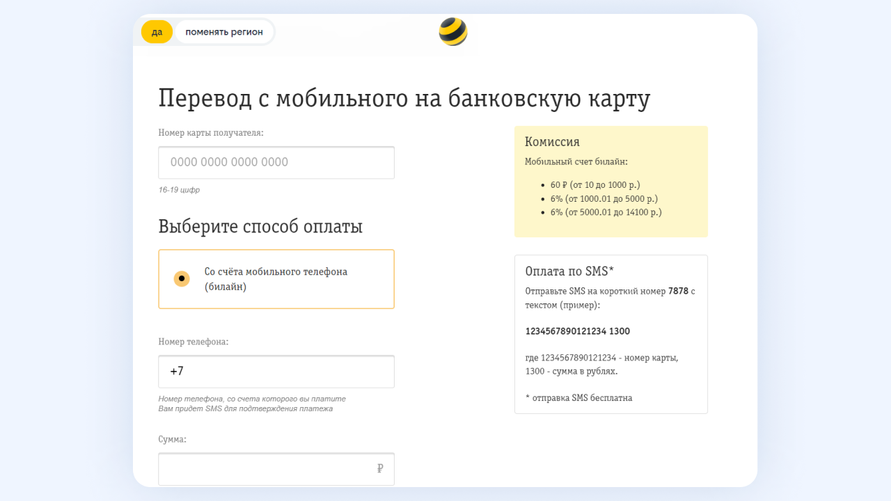
Task: Click the line «6% (от 1000.01 до 5000 р.)»
Action: coord(604,198)
